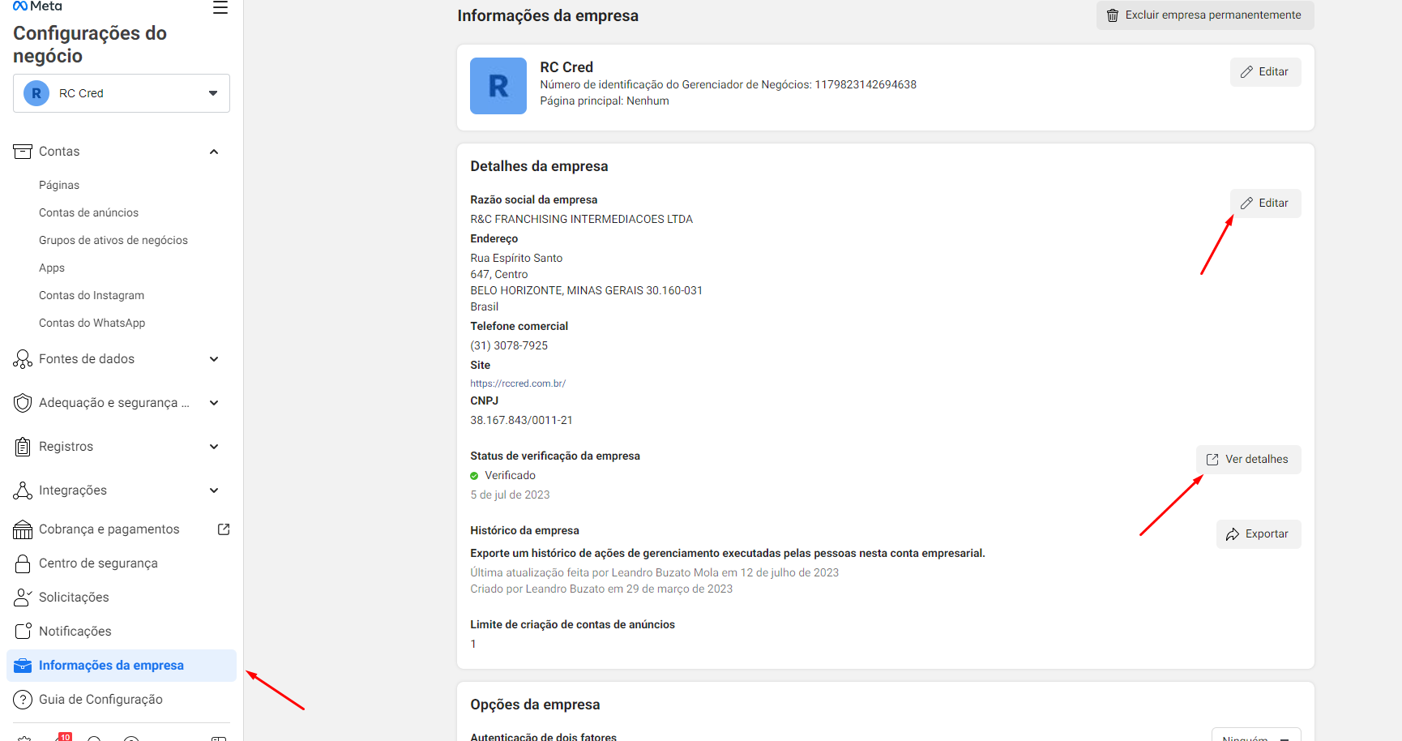Open Contas do Instagram

[x=92, y=295]
